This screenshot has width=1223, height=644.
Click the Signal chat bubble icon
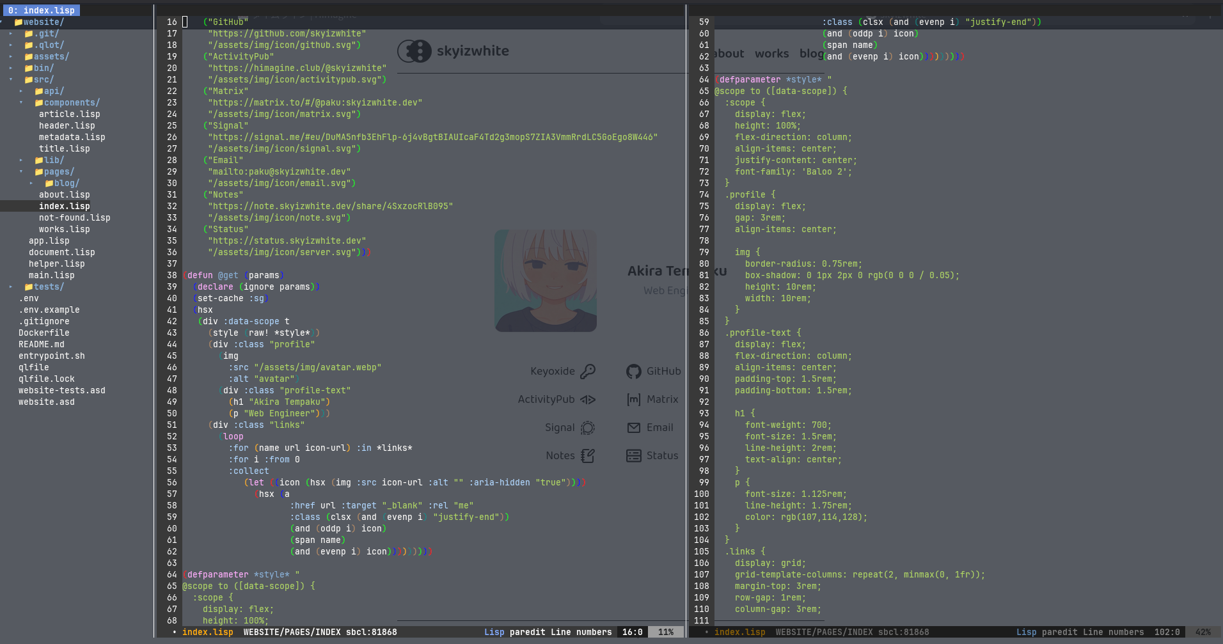[x=588, y=428]
